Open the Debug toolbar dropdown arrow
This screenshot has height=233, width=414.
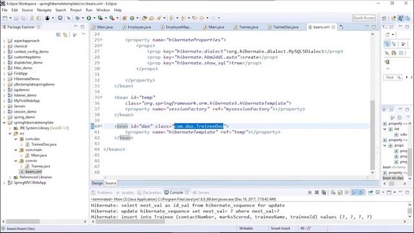[83, 18]
